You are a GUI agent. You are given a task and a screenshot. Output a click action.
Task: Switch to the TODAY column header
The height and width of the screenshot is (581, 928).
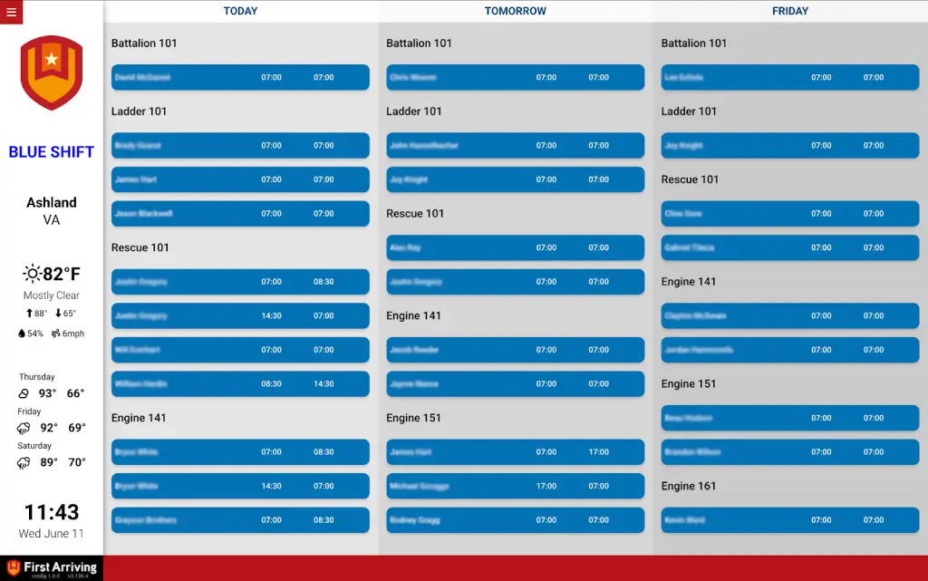click(x=240, y=11)
